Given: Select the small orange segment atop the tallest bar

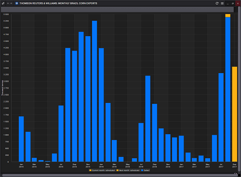Looking at the screenshot, I should coord(228,15).
